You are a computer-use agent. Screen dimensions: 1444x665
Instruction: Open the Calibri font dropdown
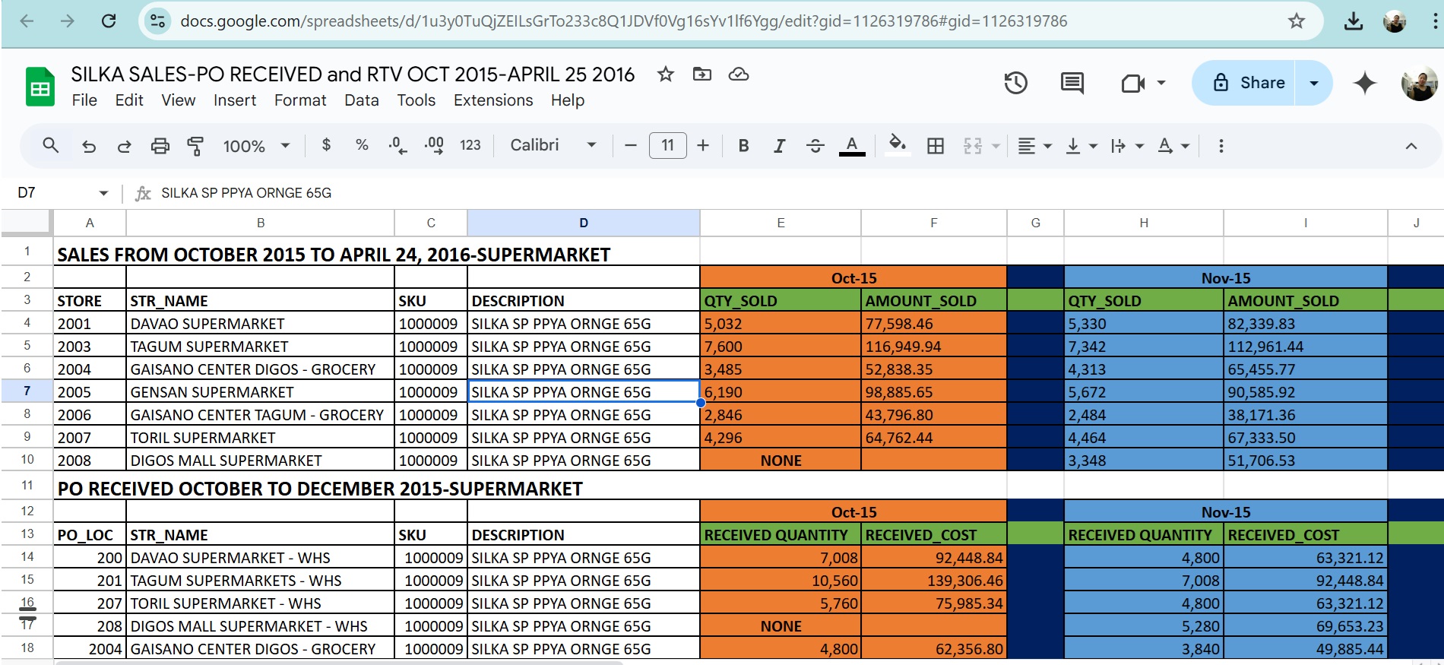553,145
